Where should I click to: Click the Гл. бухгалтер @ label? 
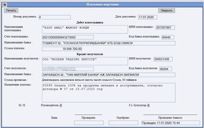click(x=139, y=105)
